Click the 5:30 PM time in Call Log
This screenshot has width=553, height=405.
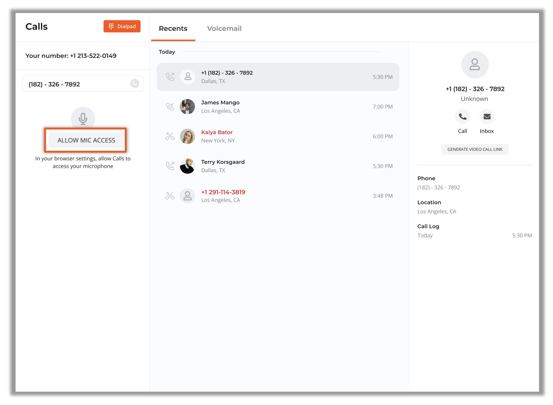click(522, 236)
